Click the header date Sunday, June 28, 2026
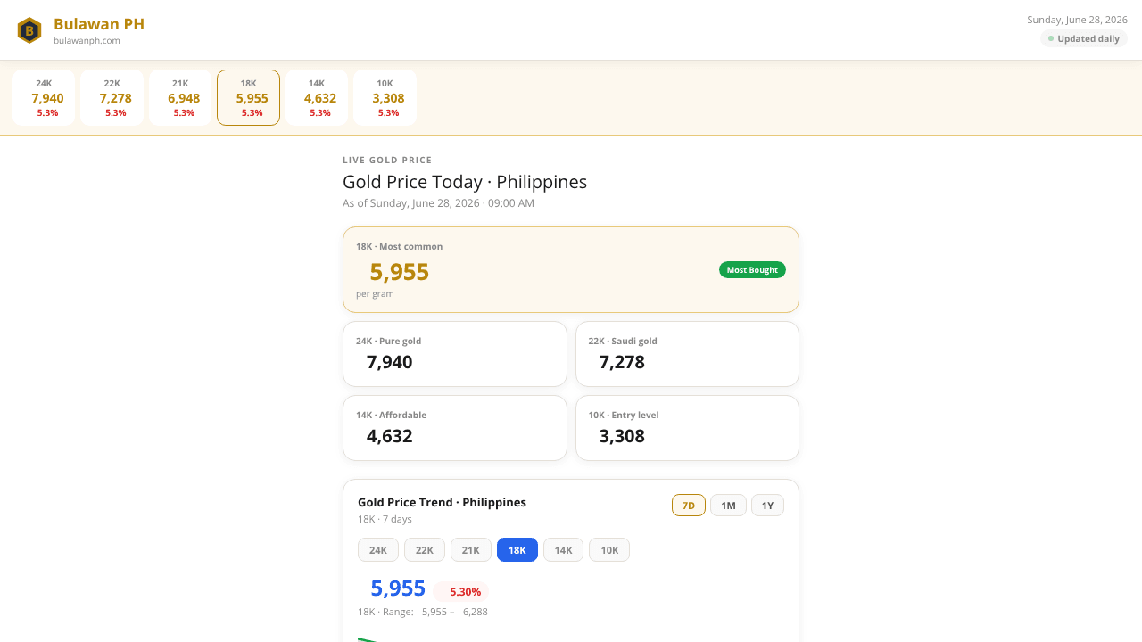 [x=1077, y=20]
